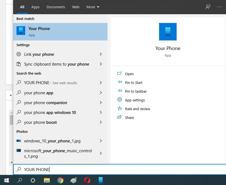
Task: Expand arrow next to Link your phone
Action: 101,54
